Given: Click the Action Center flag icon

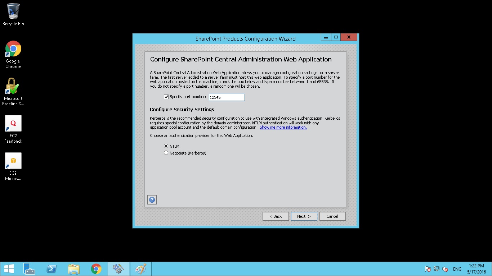Looking at the screenshot, I should pyautogui.click(x=427, y=268).
